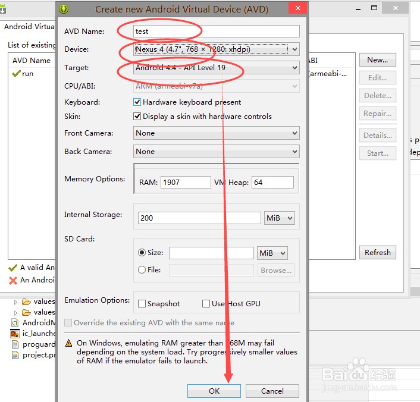
Task: Click the AVD Name column header
Action: coord(32,61)
